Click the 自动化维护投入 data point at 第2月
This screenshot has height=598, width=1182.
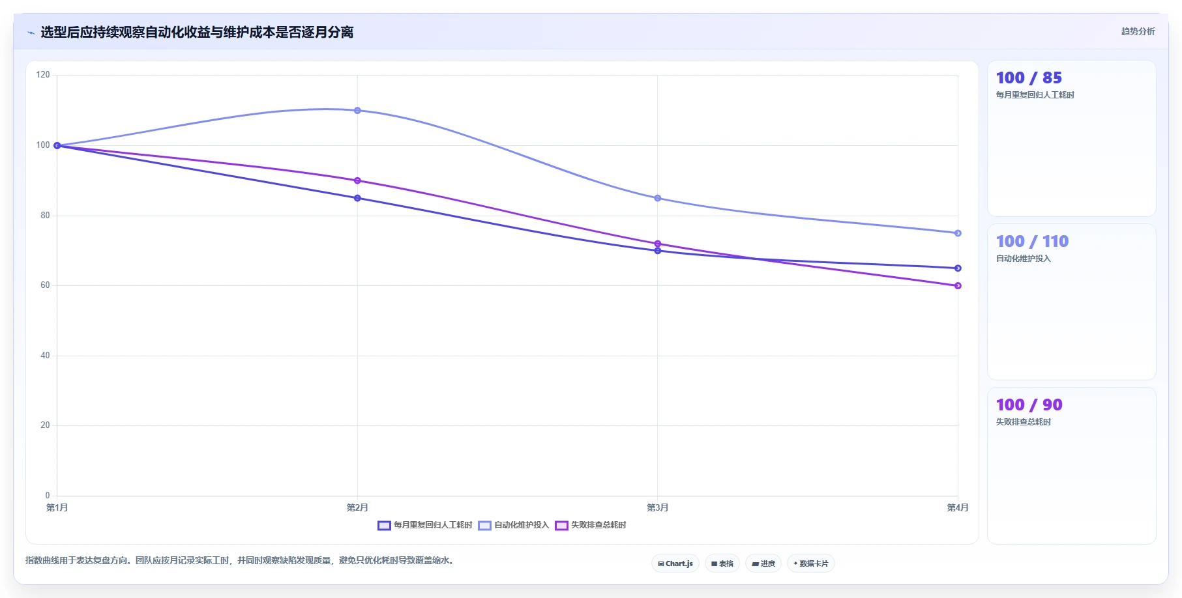(x=357, y=111)
